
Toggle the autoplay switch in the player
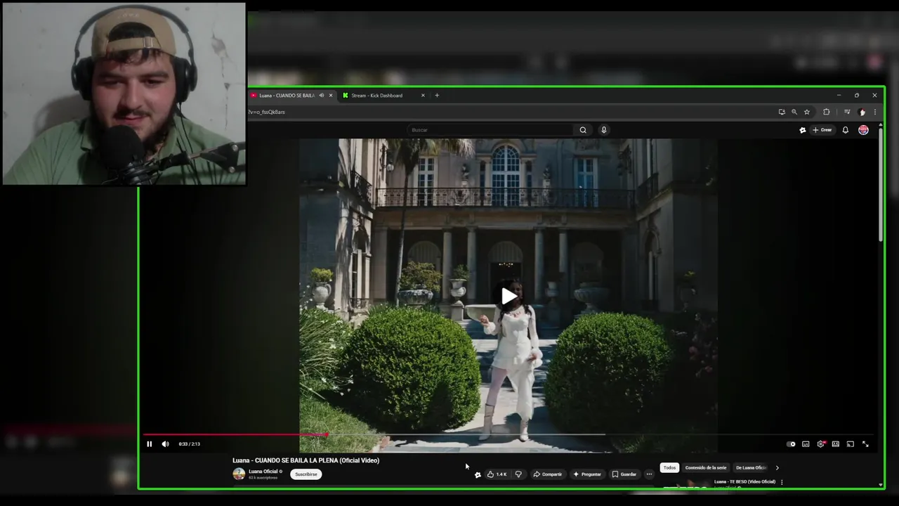tap(791, 443)
